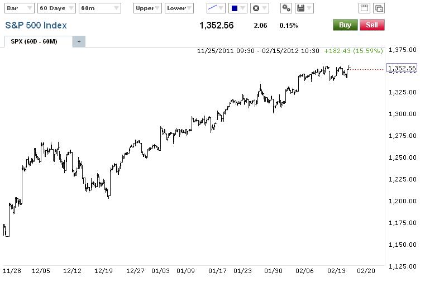Click the 01/03 date axis label
The height and width of the screenshot is (282, 425).
(x=160, y=271)
